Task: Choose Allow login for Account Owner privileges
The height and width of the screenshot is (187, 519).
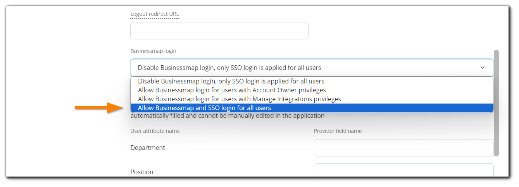Action: [x=312, y=90]
